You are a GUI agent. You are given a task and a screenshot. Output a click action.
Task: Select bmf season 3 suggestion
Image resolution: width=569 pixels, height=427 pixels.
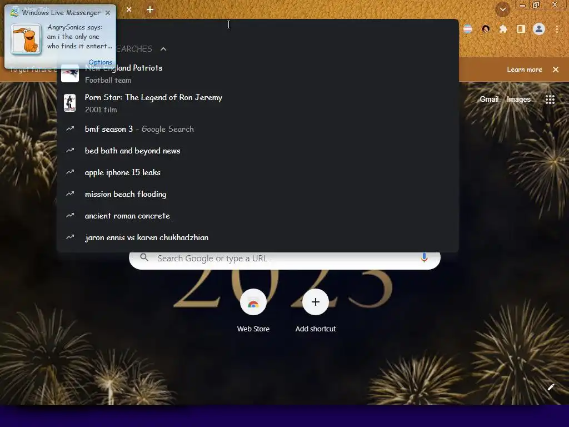[x=258, y=129]
